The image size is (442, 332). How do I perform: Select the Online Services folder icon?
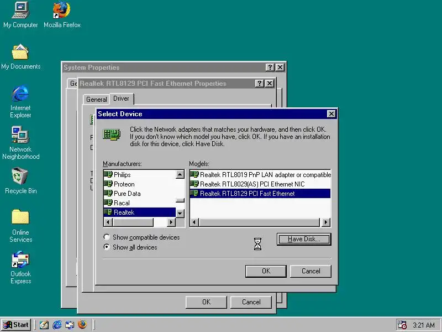(20, 217)
